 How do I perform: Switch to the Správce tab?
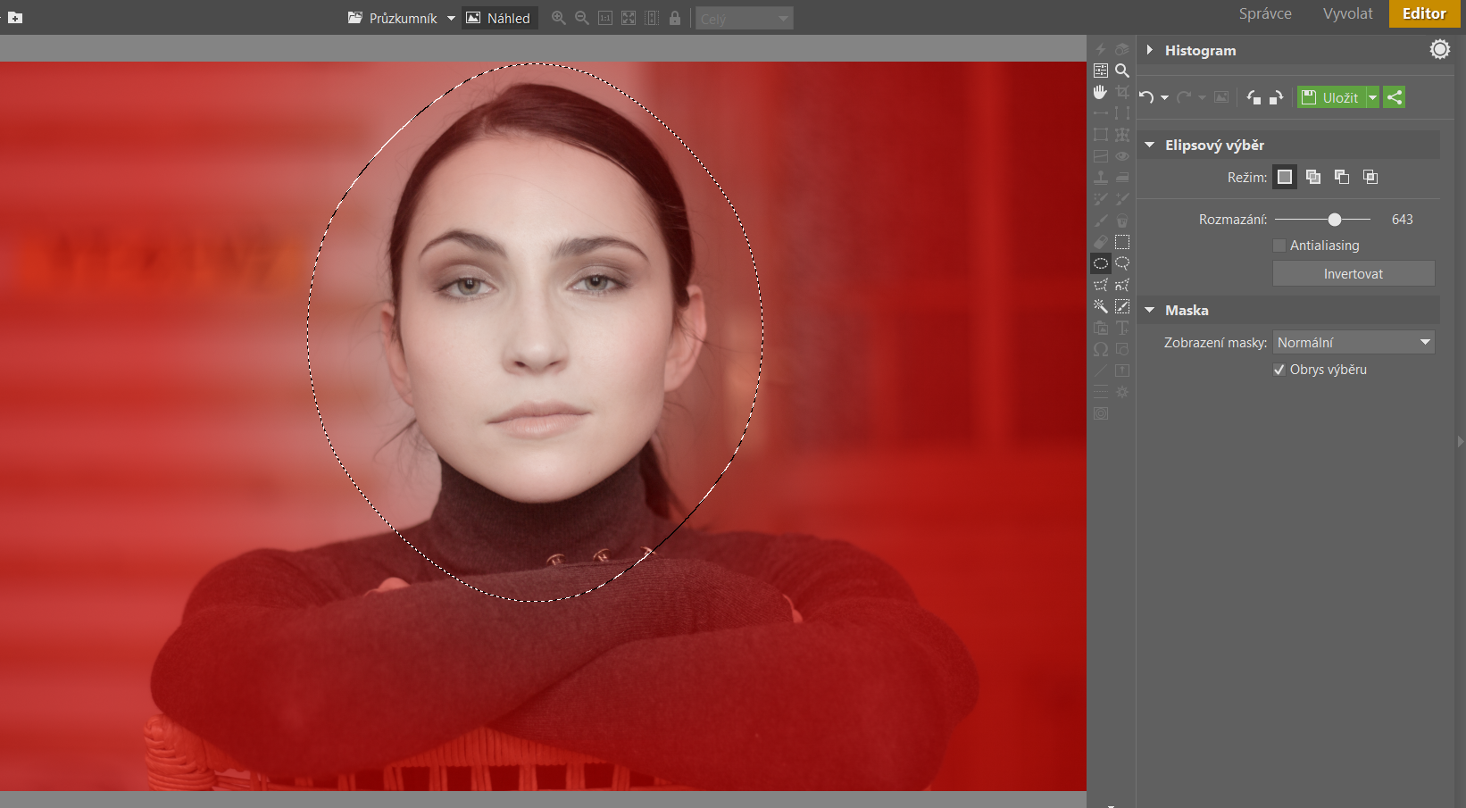click(x=1265, y=13)
